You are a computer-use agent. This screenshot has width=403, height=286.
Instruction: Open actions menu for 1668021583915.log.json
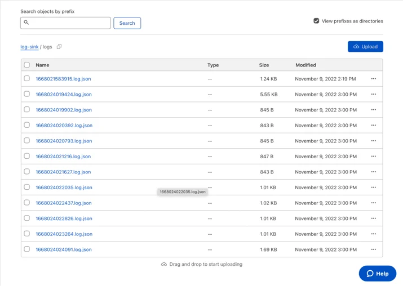coord(374,79)
